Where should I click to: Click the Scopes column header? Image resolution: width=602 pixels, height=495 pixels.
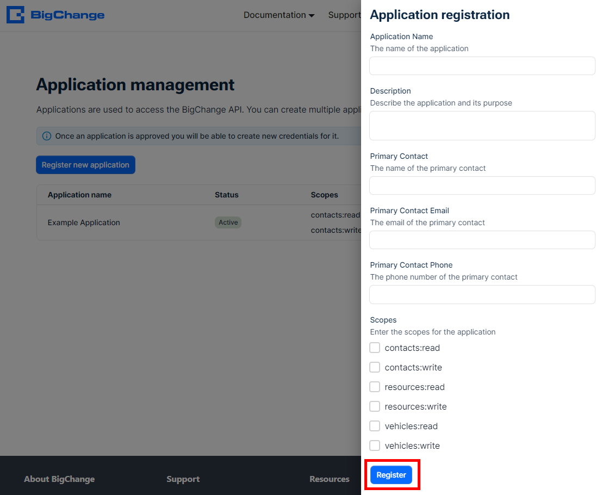coord(325,195)
